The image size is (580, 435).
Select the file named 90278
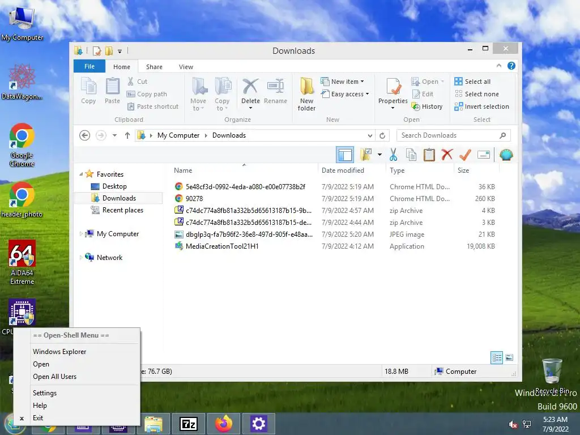(x=194, y=199)
